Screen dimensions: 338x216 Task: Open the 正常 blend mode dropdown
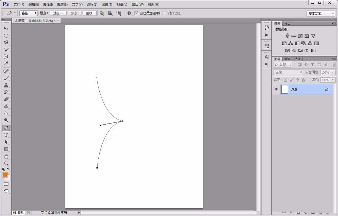288,72
